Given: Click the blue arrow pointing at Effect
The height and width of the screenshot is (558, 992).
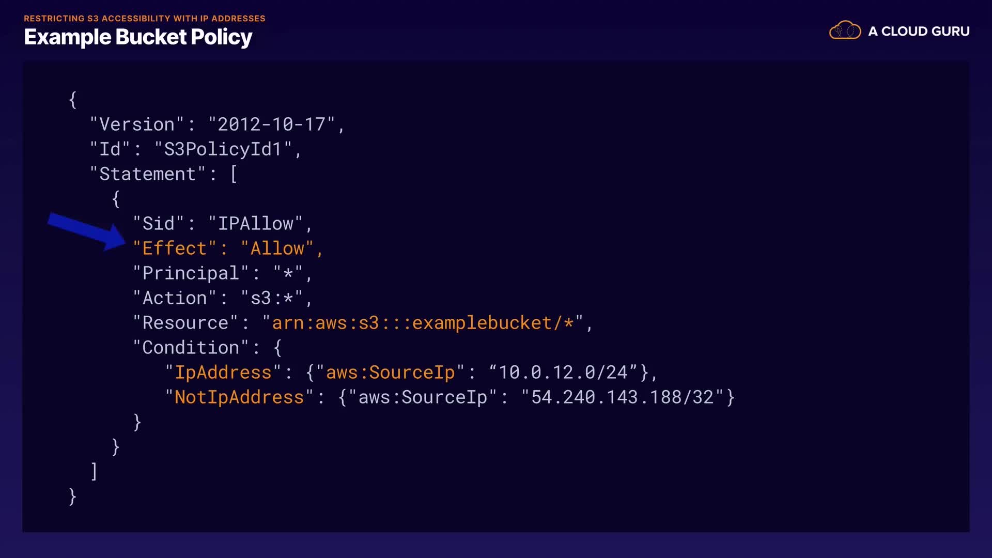Looking at the screenshot, I should 86,230.
